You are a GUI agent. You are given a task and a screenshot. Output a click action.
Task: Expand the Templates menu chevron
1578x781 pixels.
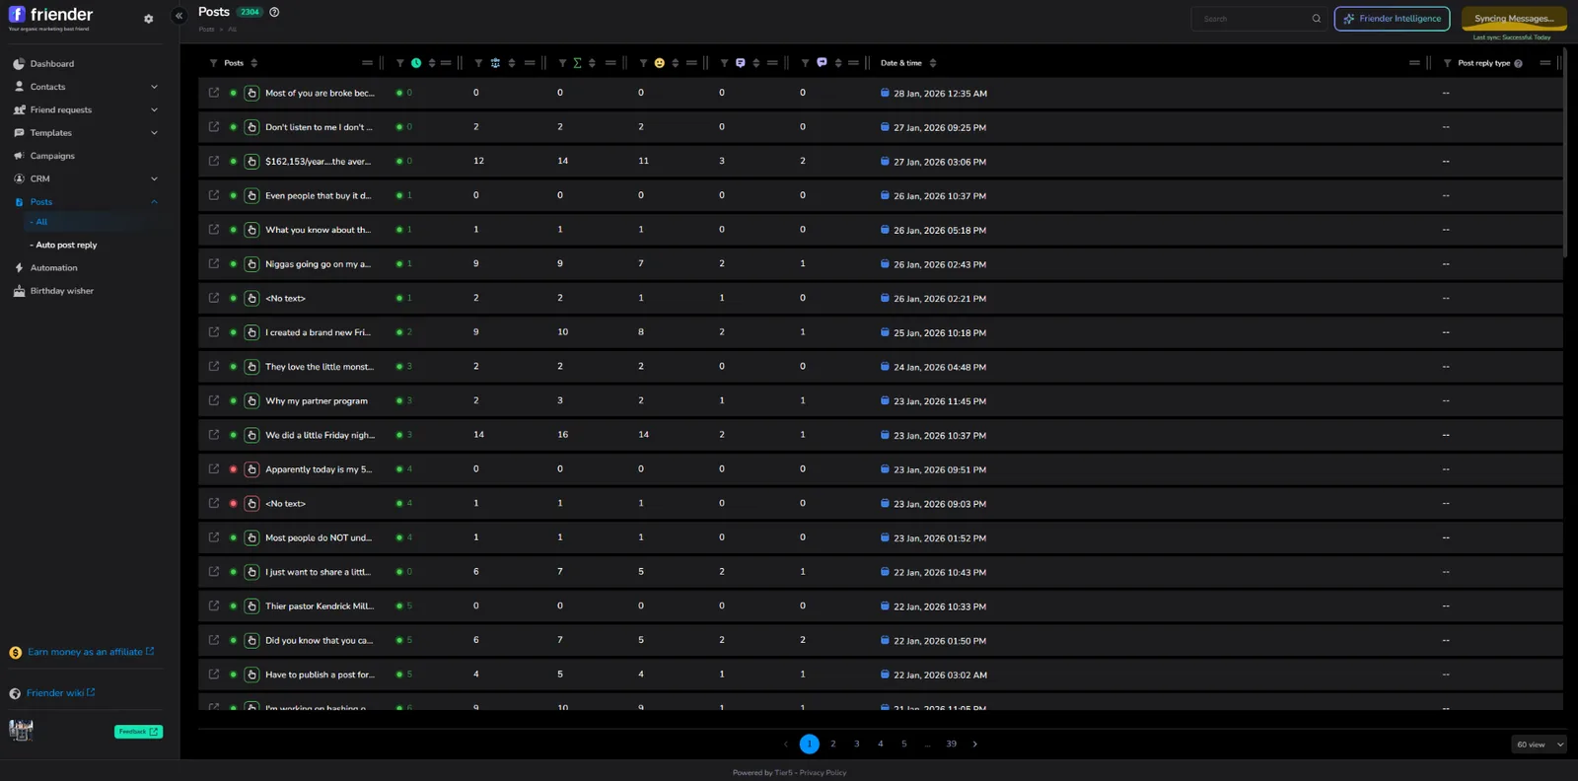pyautogui.click(x=154, y=133)
